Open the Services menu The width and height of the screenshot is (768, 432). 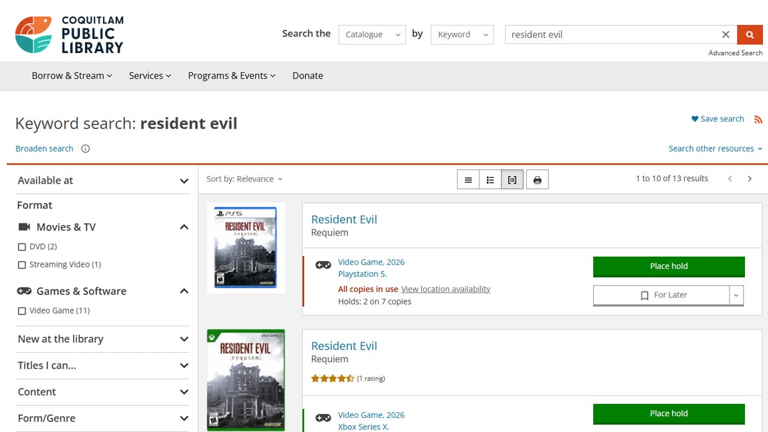point(150,76)
